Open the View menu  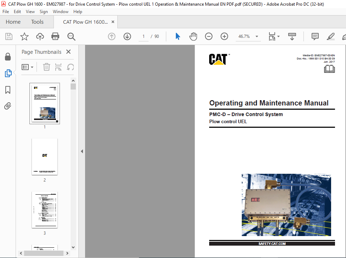pyautogui.click(x=30, y=12)
